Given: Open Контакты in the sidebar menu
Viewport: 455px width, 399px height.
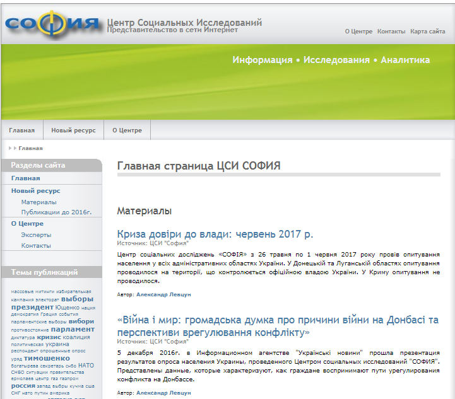Looking at the screenshot, I should 36,246.
